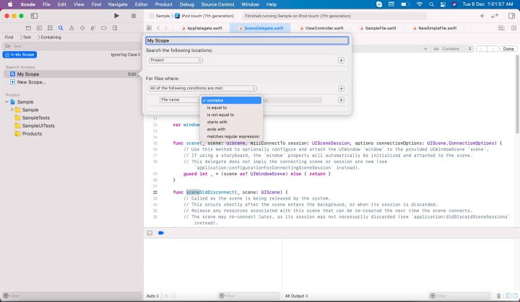520x302 pixels.
Task: Choose 'is not equal to' option
Action: [x=231, y=115]
